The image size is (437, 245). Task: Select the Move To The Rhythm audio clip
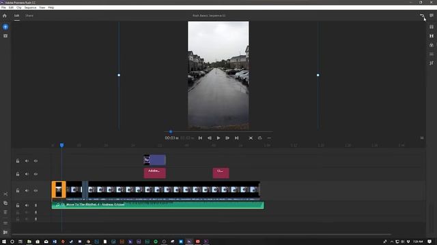pyautogui.click(x=158, y=206)
